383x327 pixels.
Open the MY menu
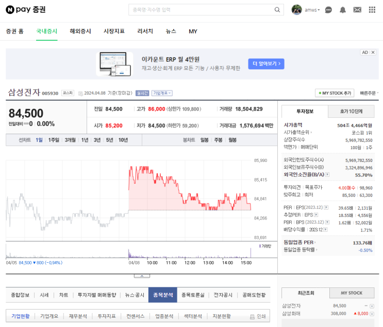pyautogui.click(x=193, y=31)
